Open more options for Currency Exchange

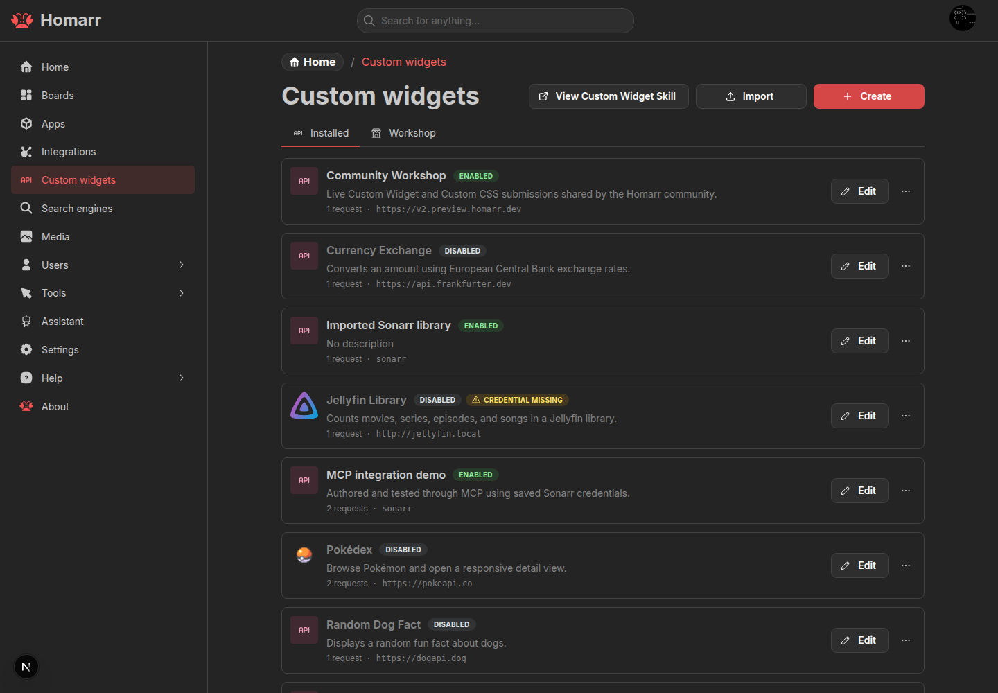[x=906, y=266]
